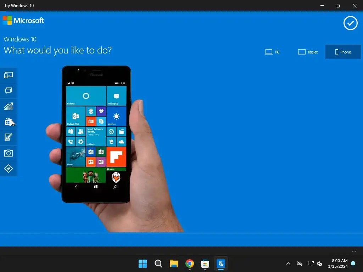This screenshot has height=272, width=363.
Task: Close the Try Windows 10 window
Action: (x=354, y=6)
